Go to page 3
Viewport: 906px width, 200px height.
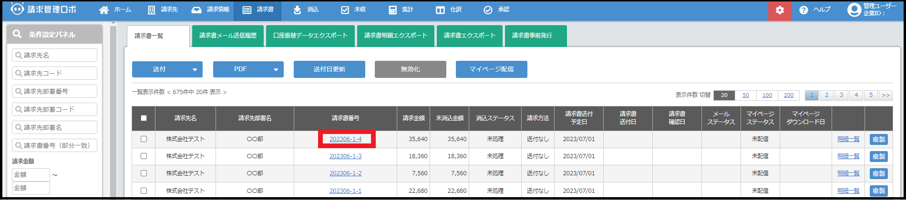click(842, 95)
